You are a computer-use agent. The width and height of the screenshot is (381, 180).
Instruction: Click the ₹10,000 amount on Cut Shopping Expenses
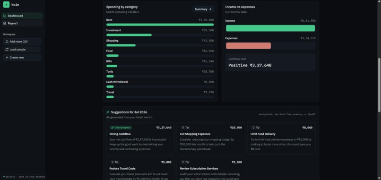pos(236,128)
